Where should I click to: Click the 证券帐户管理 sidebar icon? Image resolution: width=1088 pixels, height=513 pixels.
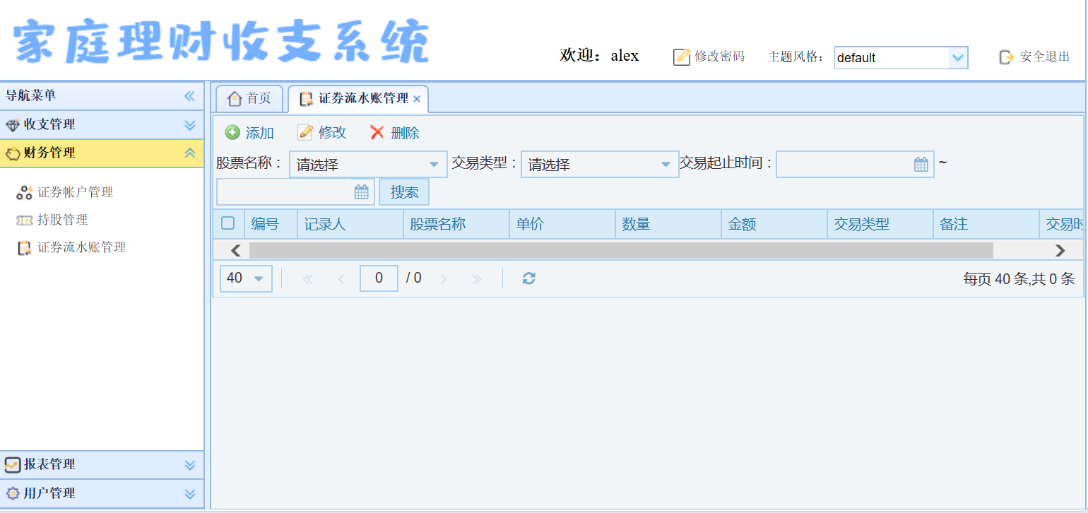tap(25, 192)
